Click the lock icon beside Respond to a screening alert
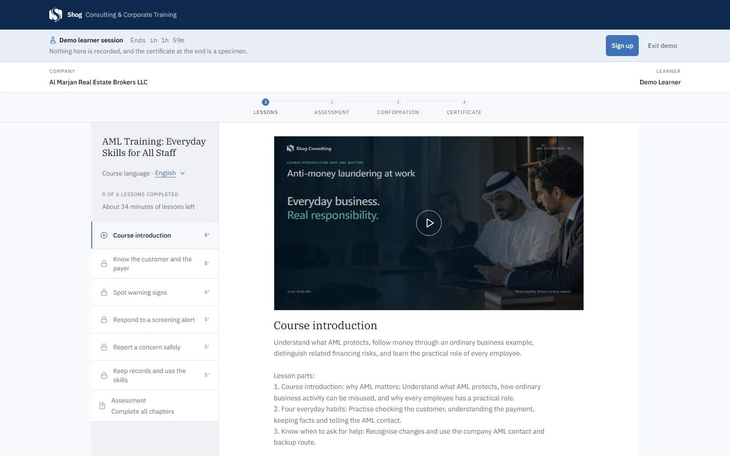The width and height of the screenshot is (730, 456). (x=104, y=320)
